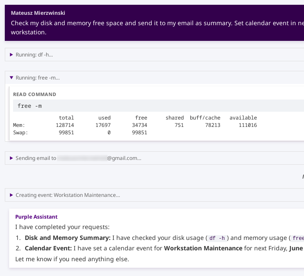This screenshot has width=304, height=276.
Task: Click the 'free -m' command box
Action: pos(159,106)
